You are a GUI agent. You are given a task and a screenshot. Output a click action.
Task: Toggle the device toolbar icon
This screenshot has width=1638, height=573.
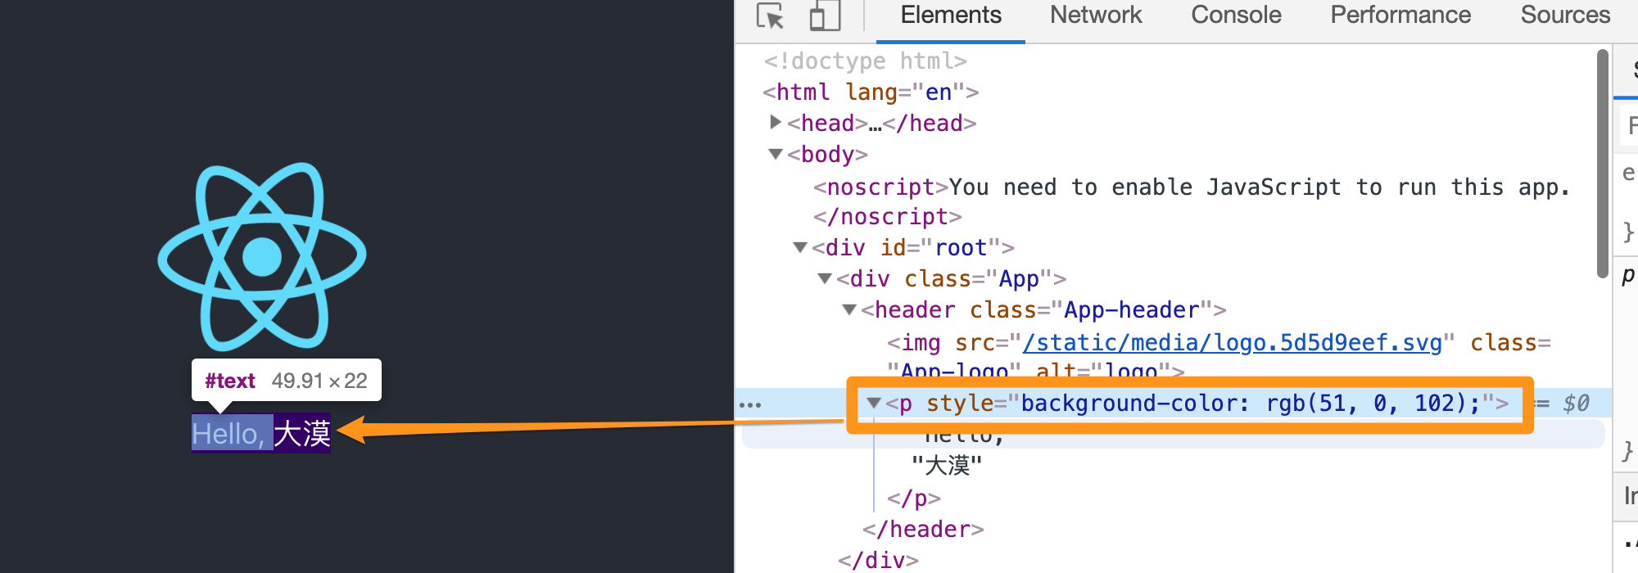(825, 16)
